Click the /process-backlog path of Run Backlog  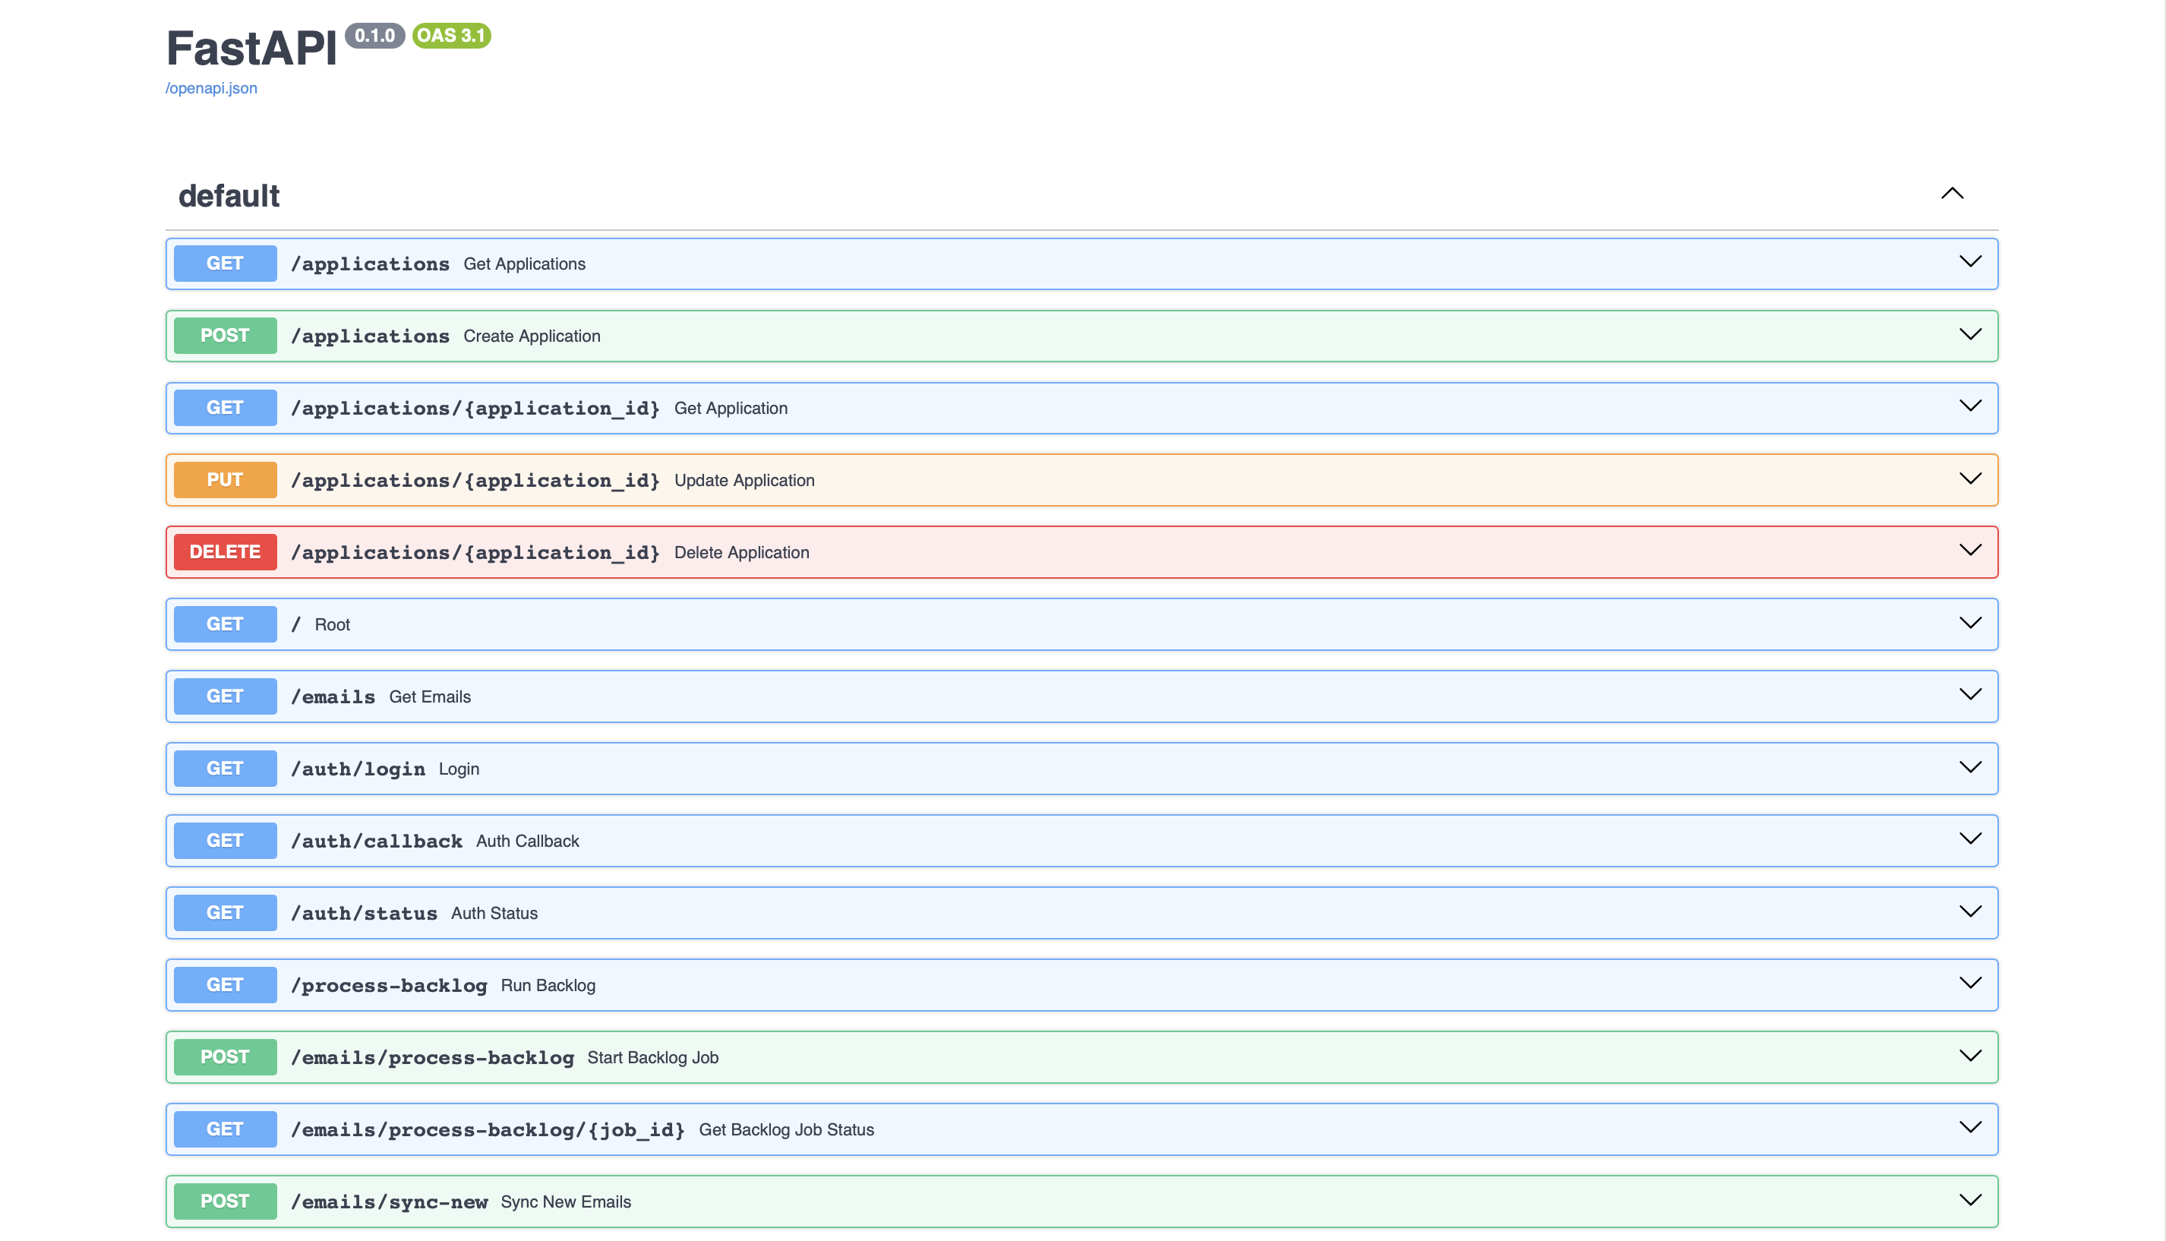click(389, 985)
